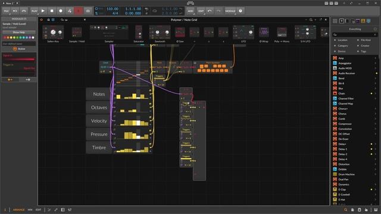Select Drum Machine in the device list
The width and height of the screenshot is (381, 214).
(x=355, y=174)
